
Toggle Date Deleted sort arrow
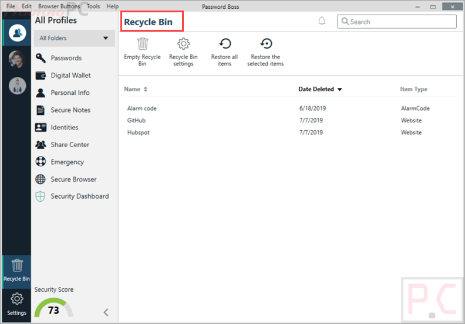pyautogui.click(x=340, y=90)
